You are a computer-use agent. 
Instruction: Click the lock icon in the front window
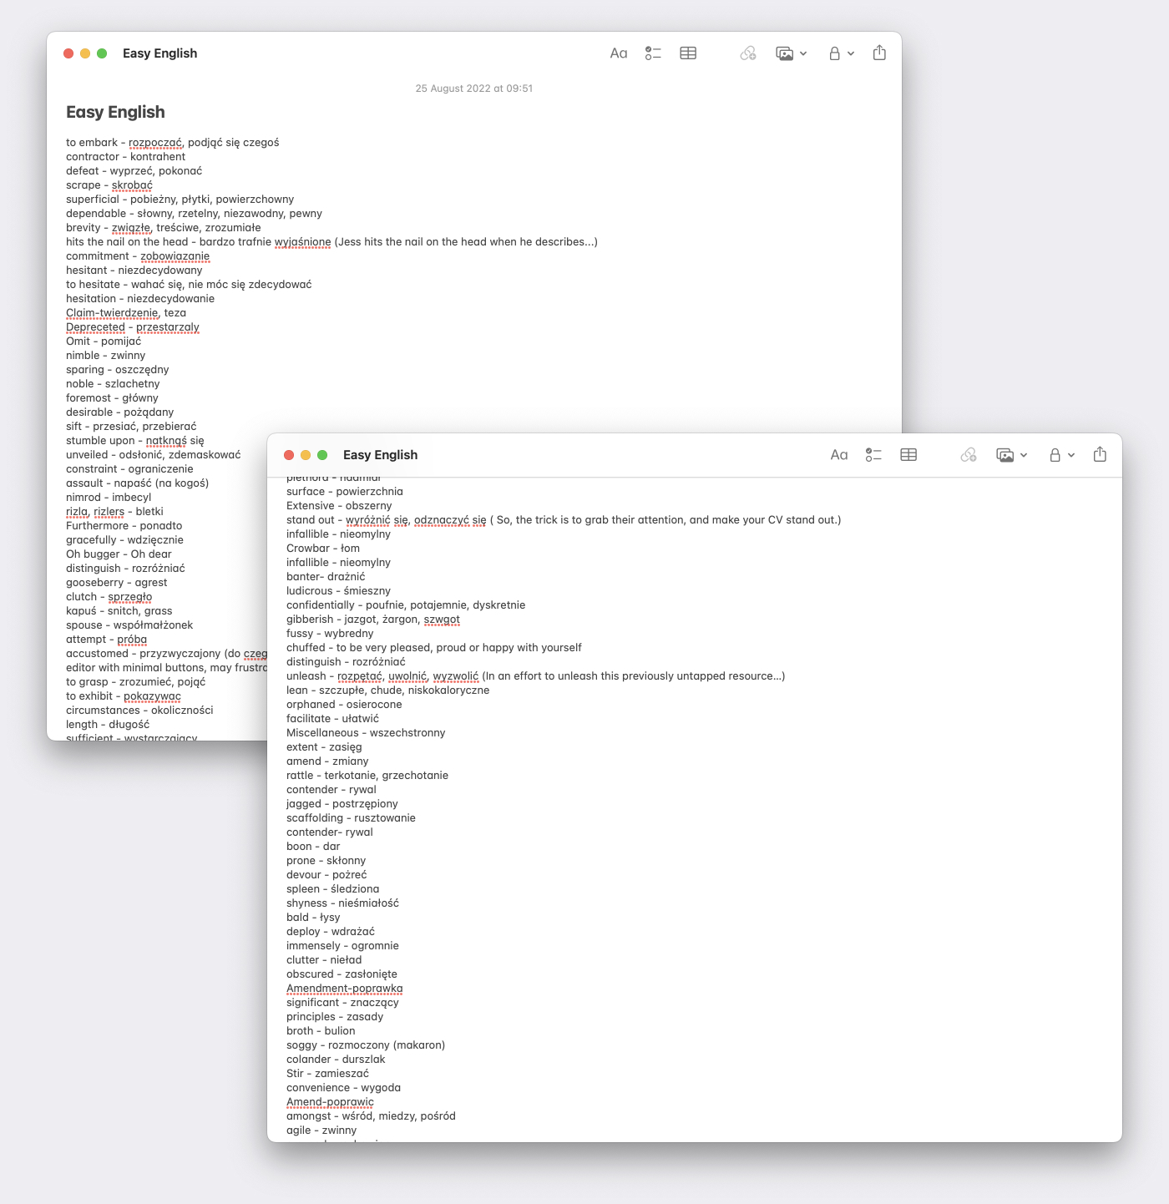[x=1055, y=455]
